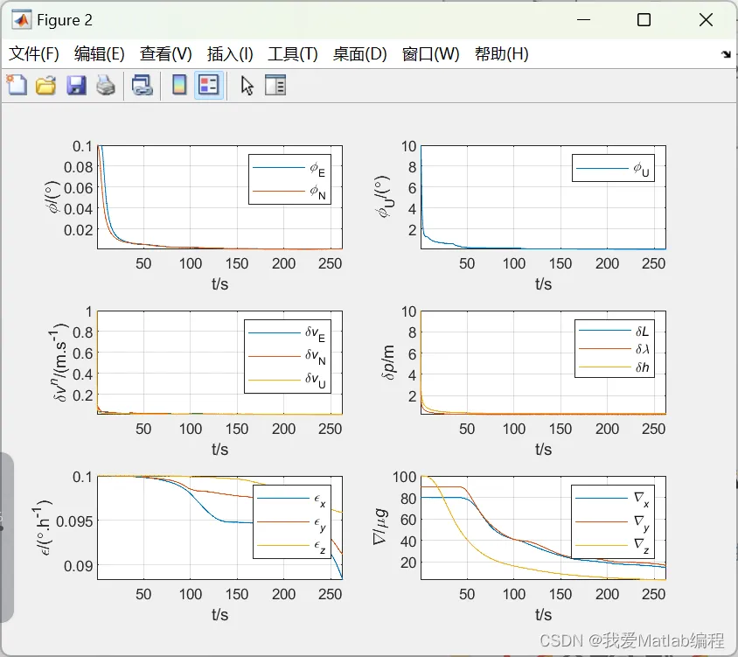Minimize the Figure 2 window
This screenshot has width=738, height=657.
583,20
